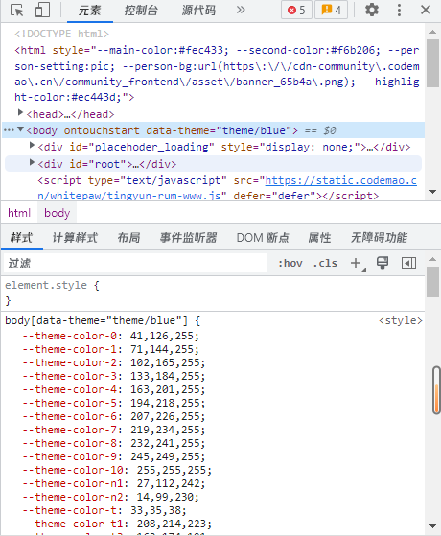This screenshot has width=441, height=536.
Task: Expand the head element node
Action: pyautogui.click(x=20, y=112)
